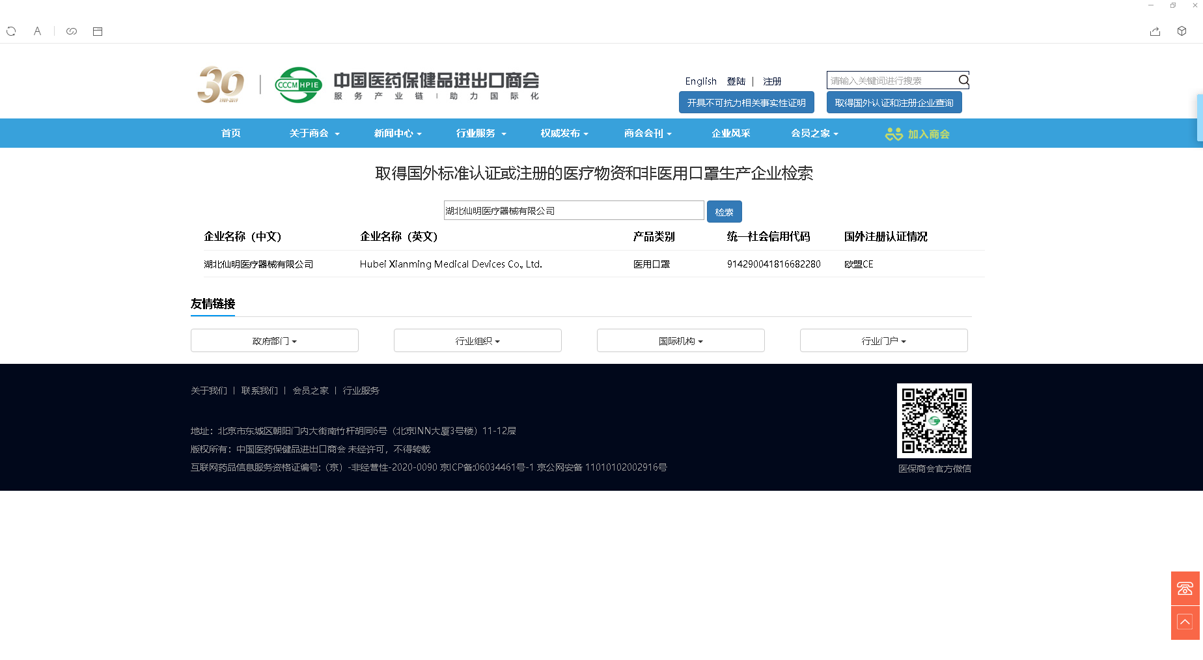Expand the 新闻中心 dropdown menu
1203x660 pixels.
398,133
